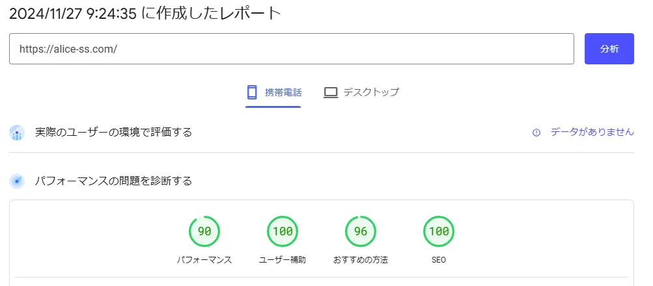Image resolution: width=653 pixels, height=286 pixels.
Task: Click the SEO label under gauge
Action: [439, 260]
